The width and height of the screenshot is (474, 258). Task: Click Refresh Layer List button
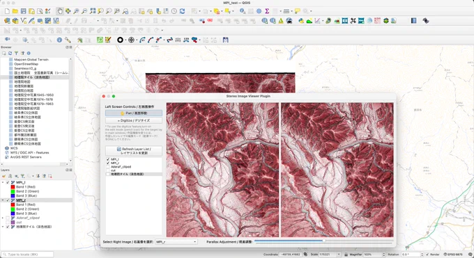coord(134,151)
